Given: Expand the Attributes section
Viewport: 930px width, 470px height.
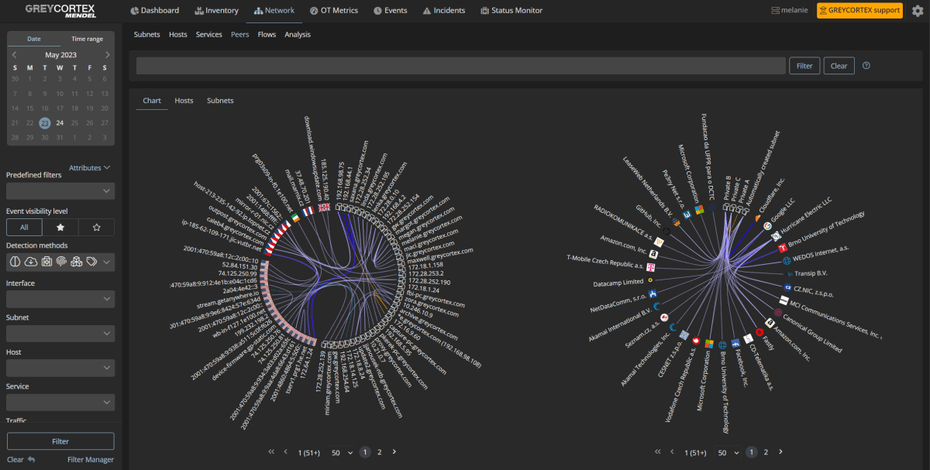Looking at the screenshot, I should coord(90,167).
